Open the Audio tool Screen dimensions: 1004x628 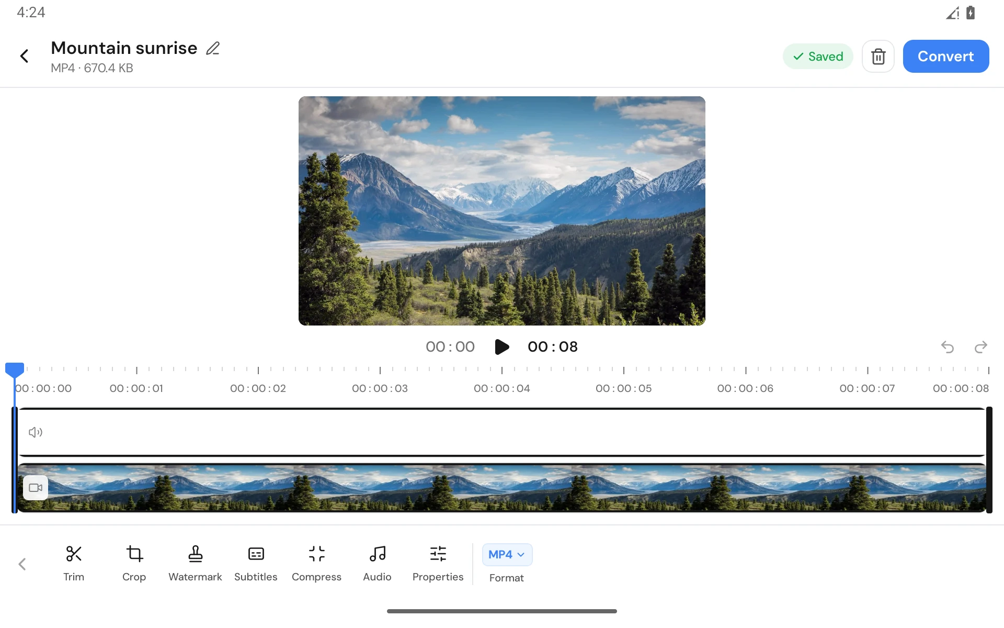tap(377, 564)
